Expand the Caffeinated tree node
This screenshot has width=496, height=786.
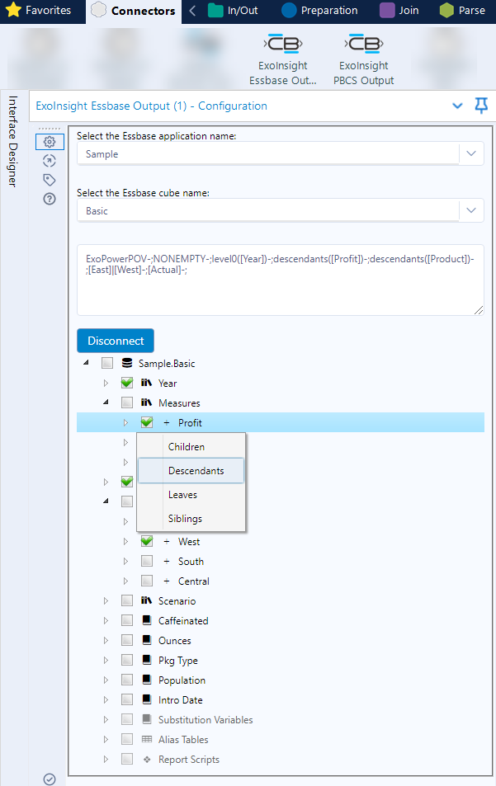pos(106,620)
